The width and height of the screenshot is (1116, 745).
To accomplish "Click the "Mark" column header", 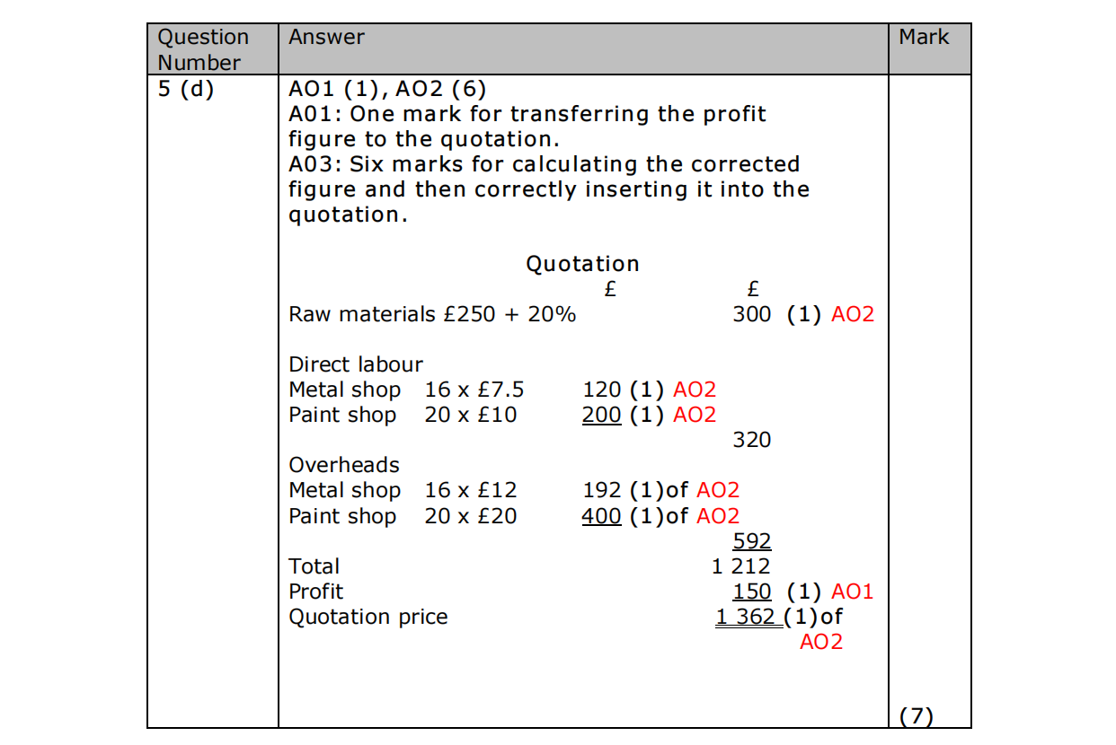I will click(x=924, y=37).
